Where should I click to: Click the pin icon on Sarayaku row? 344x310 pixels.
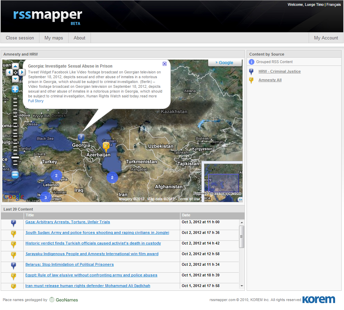[x=13, y=255]
